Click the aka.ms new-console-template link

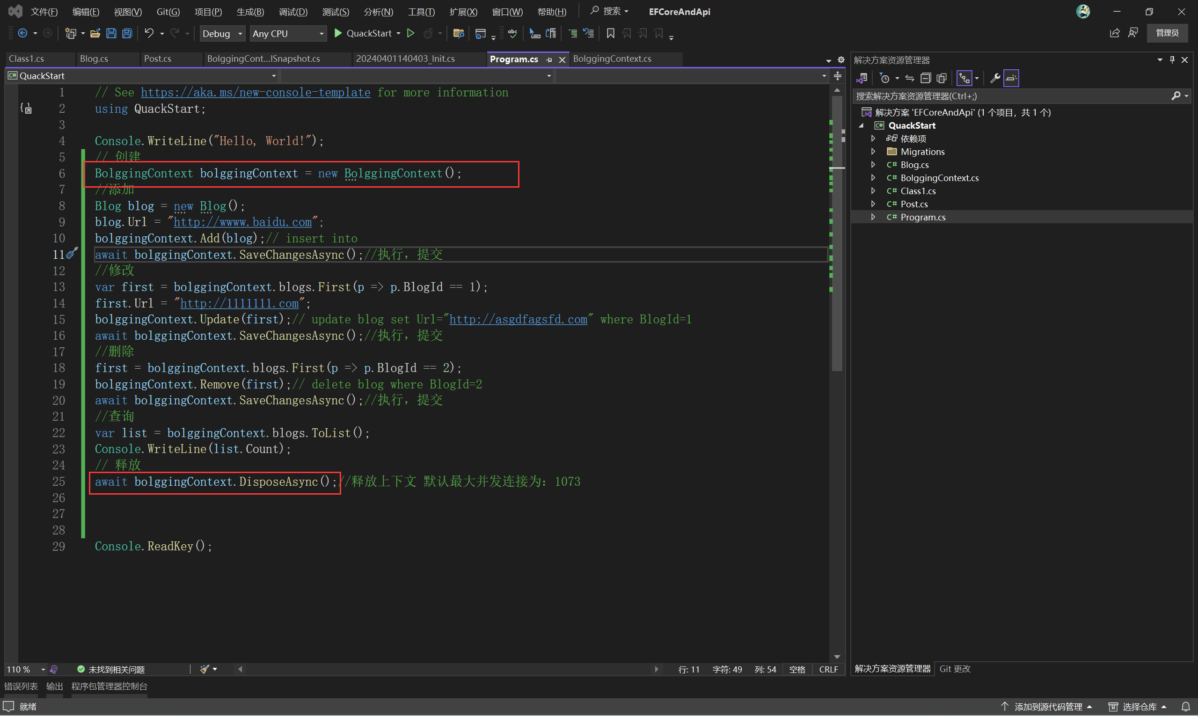(255, 93)
